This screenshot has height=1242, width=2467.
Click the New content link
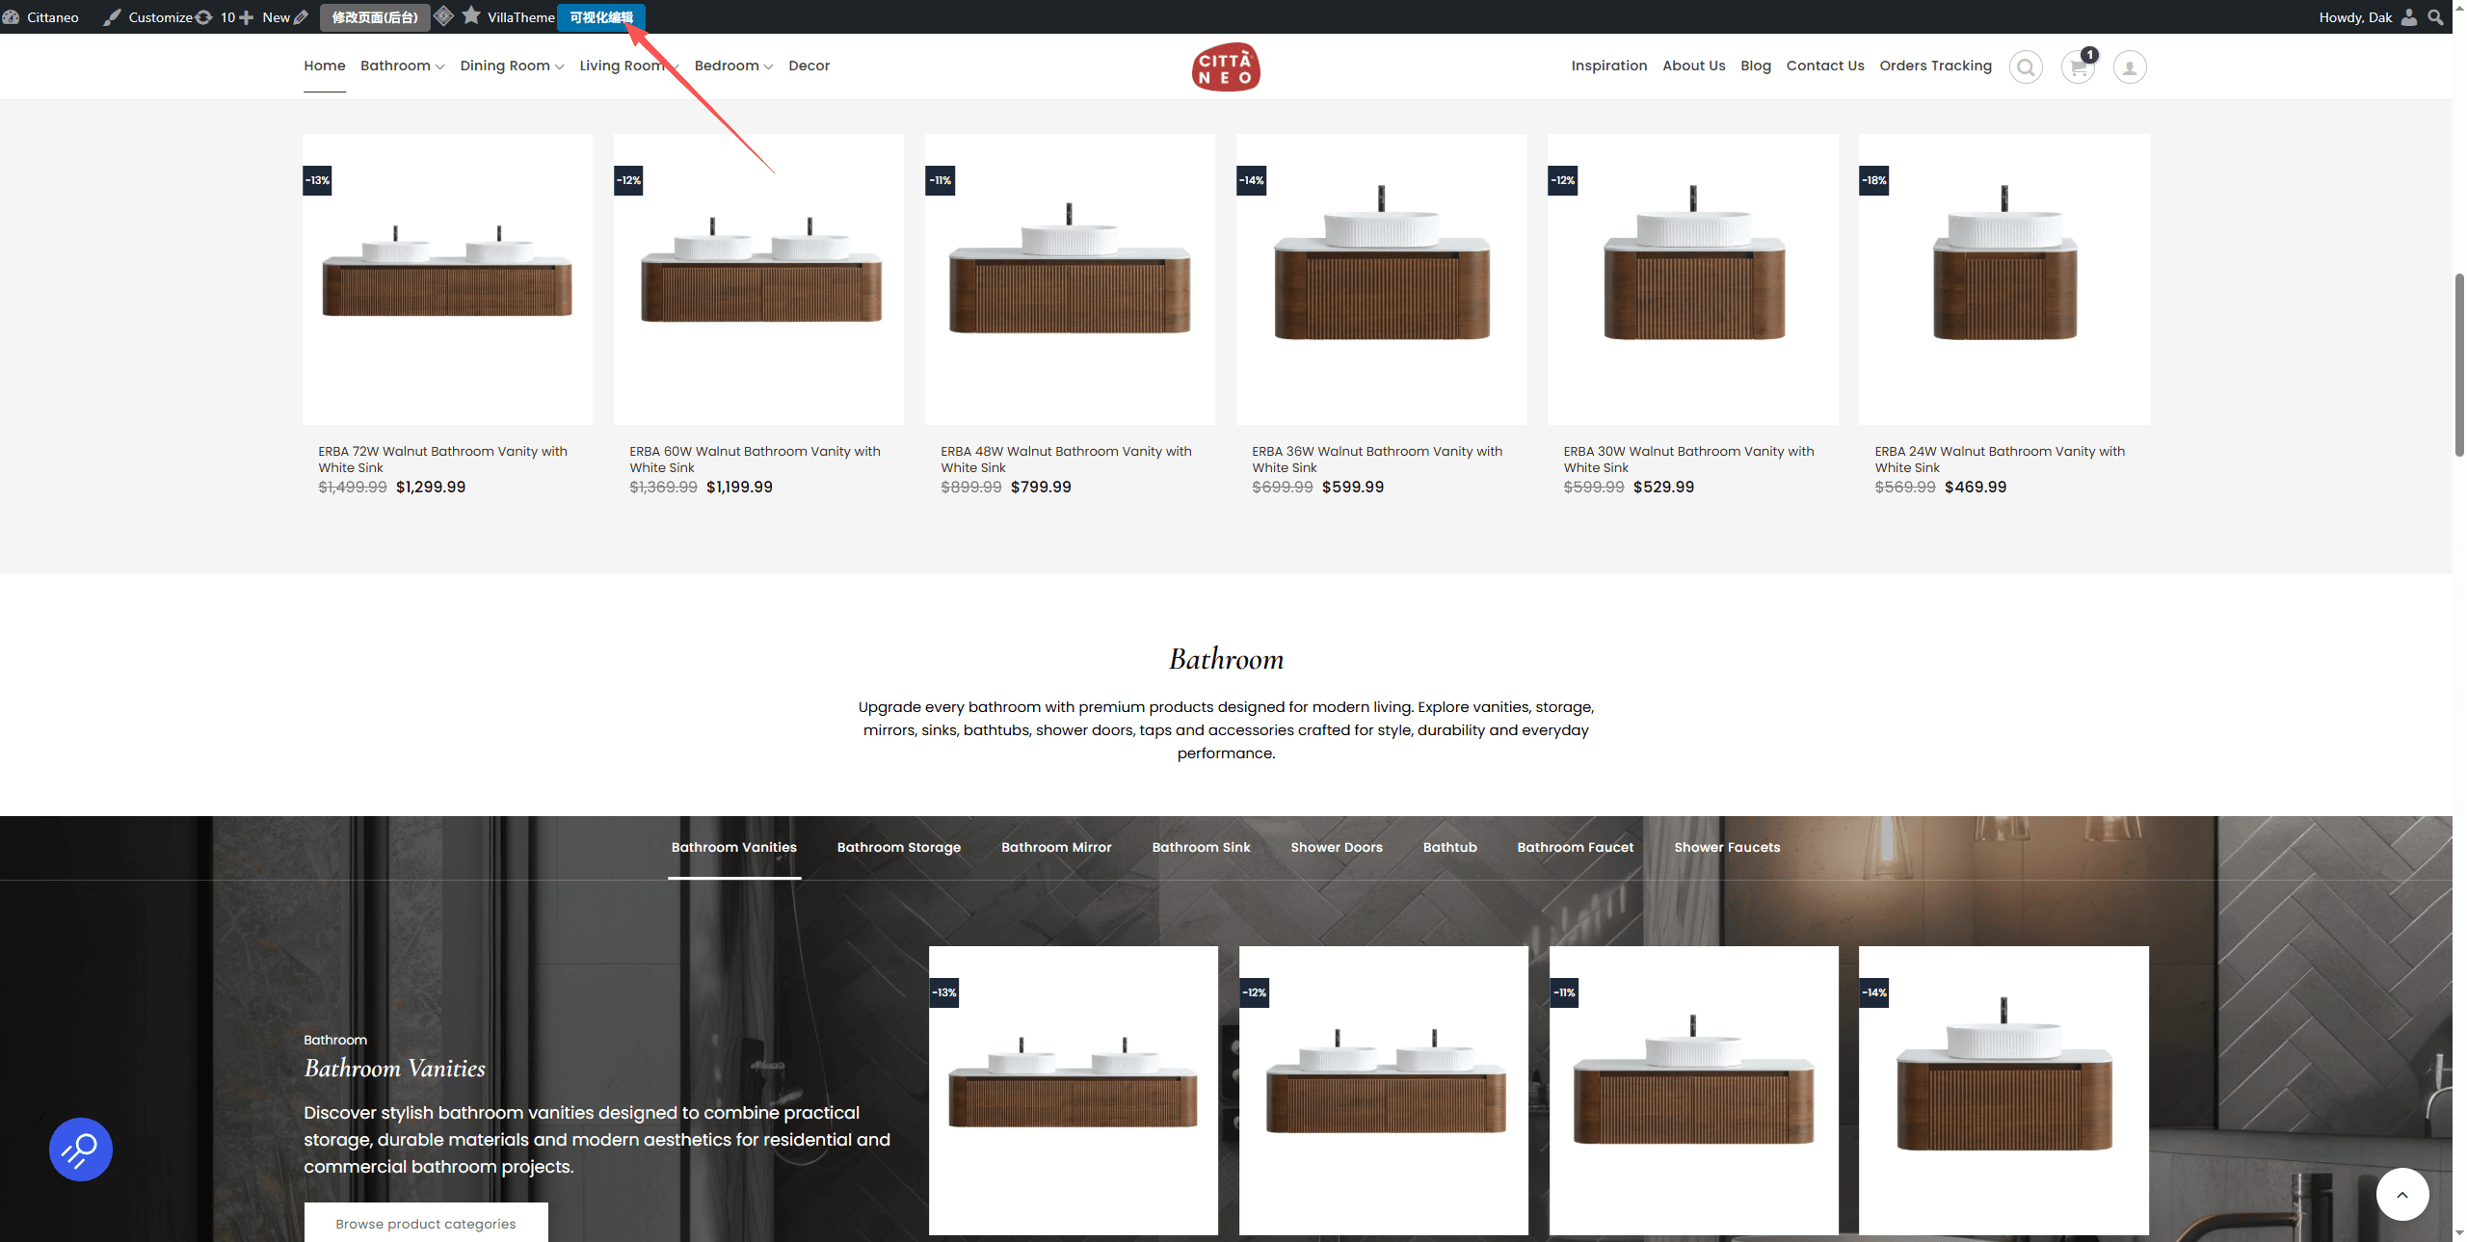276,17
